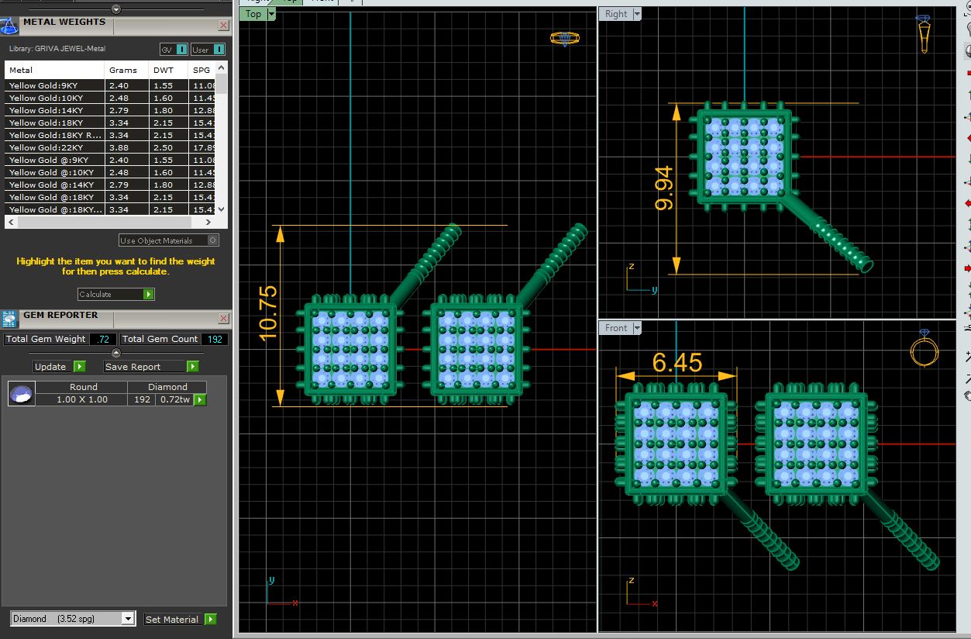971x639 pixels.
Task: Select the Yellow Gold:18KY row
Action: coord(110,123)
